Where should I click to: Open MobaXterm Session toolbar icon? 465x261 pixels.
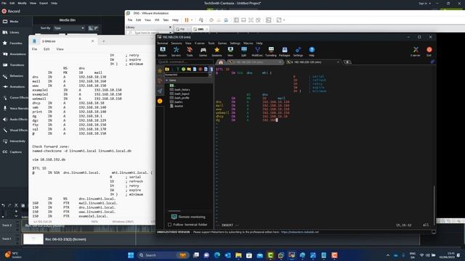click(x=163, y=51)
